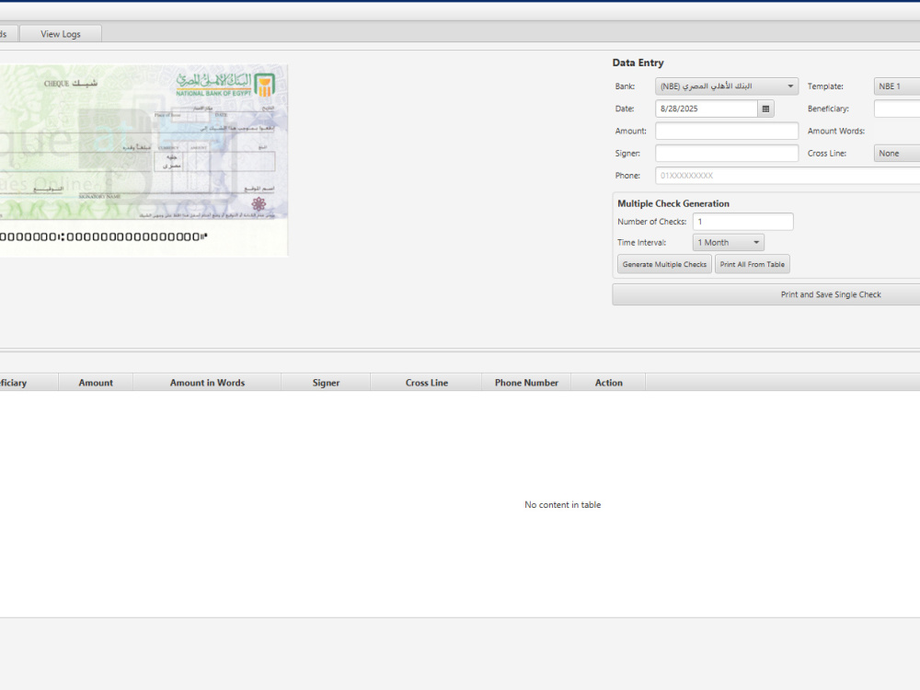Click Print All From Table button
Viewport: 920px width, 690px height.
click(x=753, y=265)
